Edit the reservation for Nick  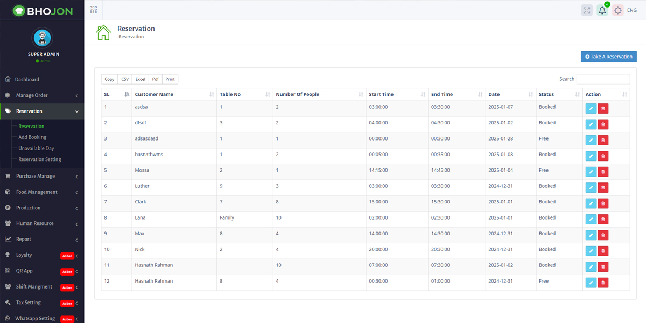(x=591, y=251)
